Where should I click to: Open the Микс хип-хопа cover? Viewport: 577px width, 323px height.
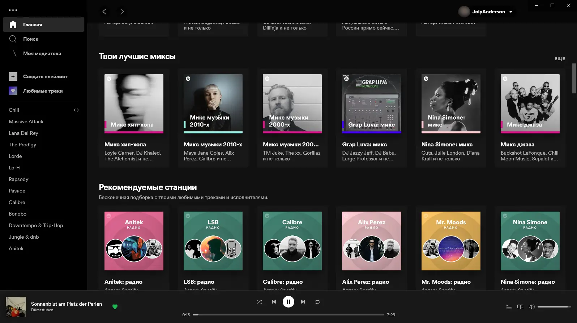134,104
